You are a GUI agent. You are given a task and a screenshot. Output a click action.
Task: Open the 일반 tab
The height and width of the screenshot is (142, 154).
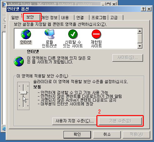(x=15, y=18)
